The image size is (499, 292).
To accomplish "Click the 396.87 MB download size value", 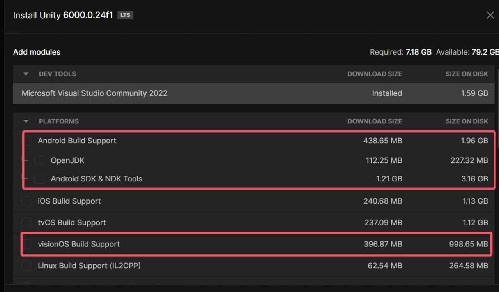I will (383, 244).
